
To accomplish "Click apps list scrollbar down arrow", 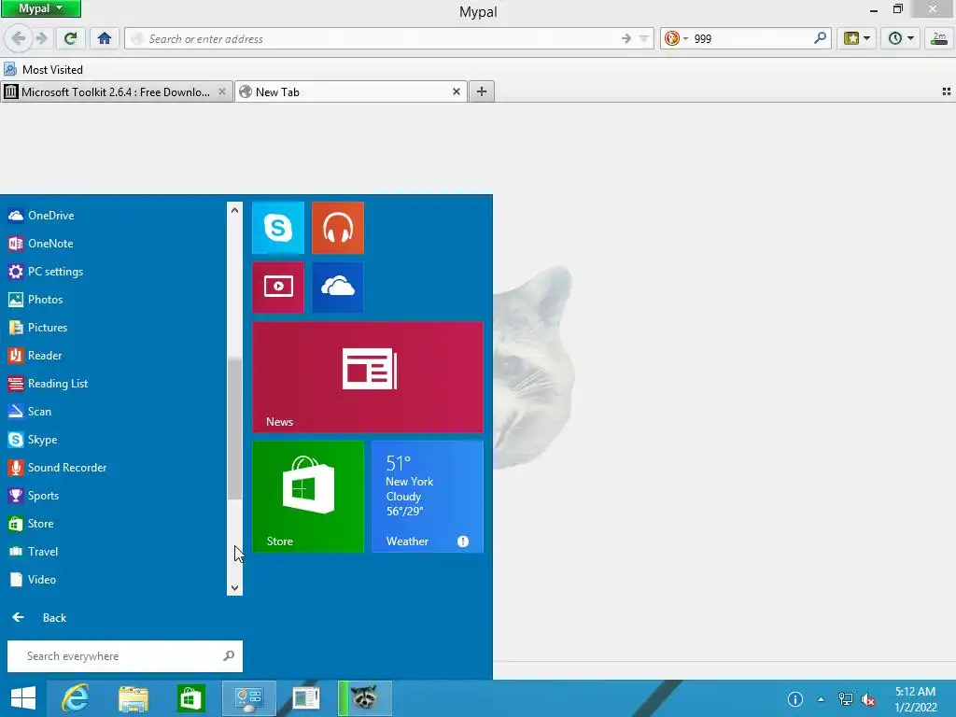I will [234, 588].
